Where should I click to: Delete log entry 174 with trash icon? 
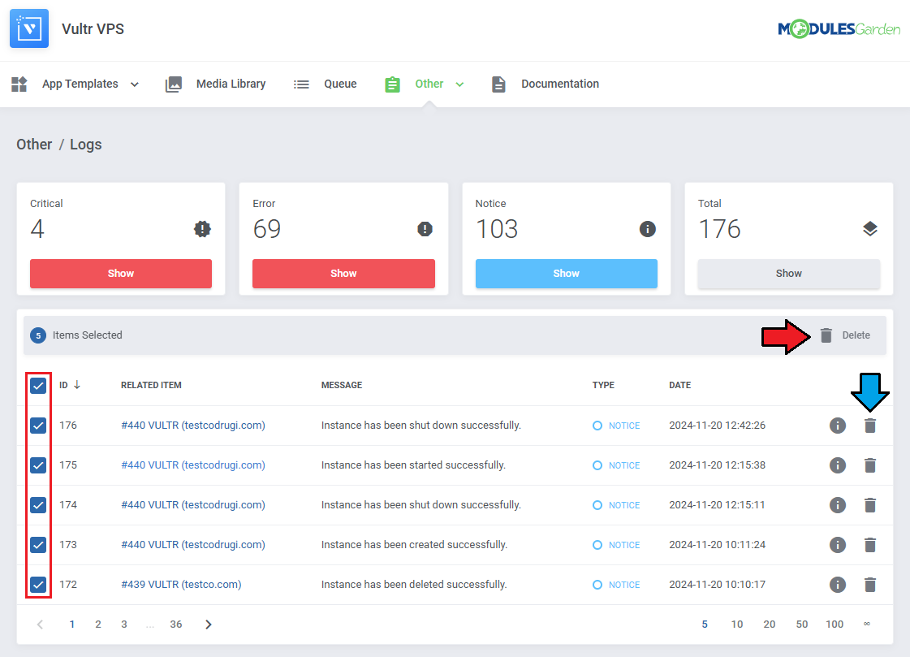click(x=870, y=505)
